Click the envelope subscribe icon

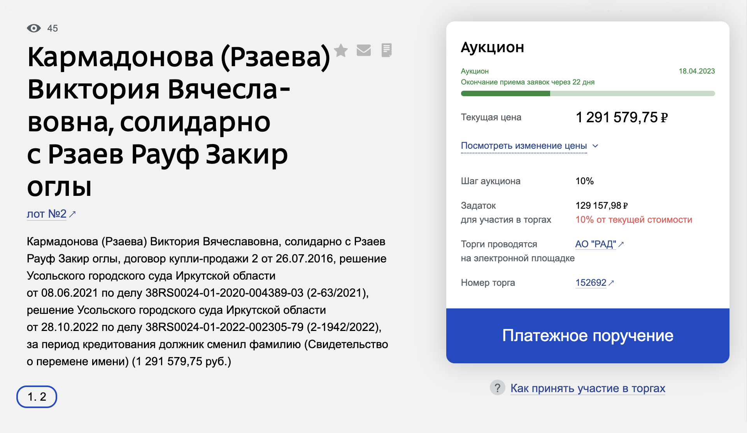point(364,50)
